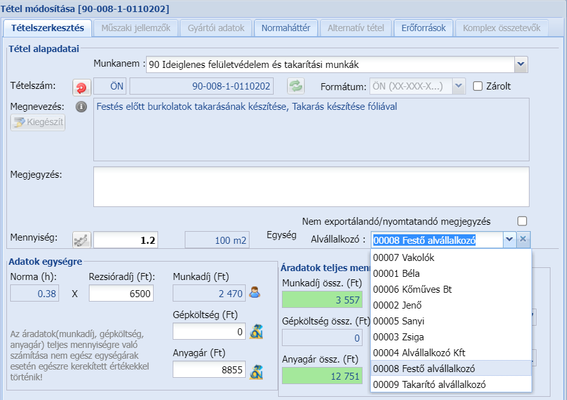567x400 pixels.
Task: Click the green refresh icon after item number
Action: [x=296, y=86]
